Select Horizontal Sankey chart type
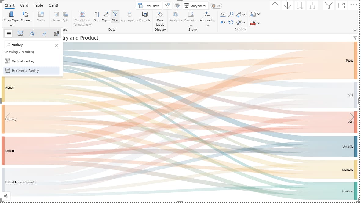 pos(31,71)
